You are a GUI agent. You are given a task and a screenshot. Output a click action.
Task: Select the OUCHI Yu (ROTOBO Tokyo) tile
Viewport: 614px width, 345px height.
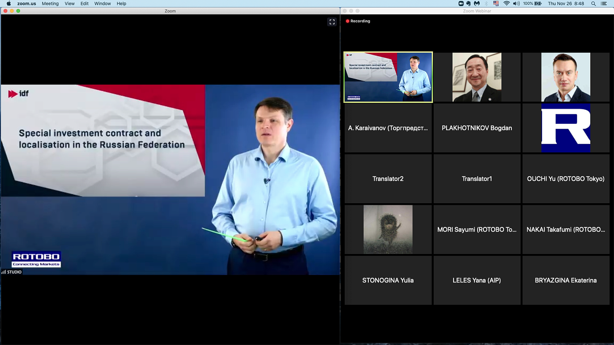566,179
